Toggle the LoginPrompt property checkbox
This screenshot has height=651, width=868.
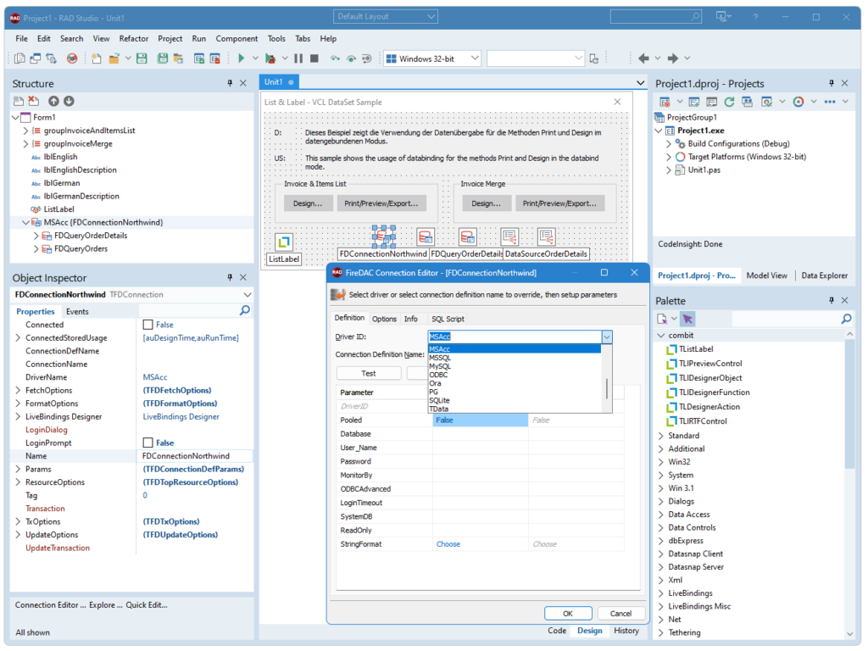tap(147, 442)
